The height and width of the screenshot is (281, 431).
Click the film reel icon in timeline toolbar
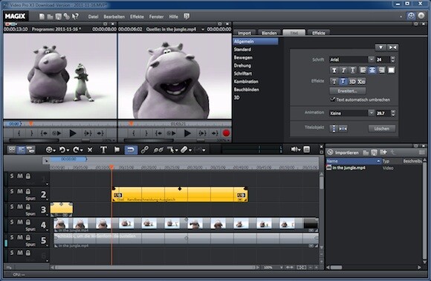(x=49, y=150)
